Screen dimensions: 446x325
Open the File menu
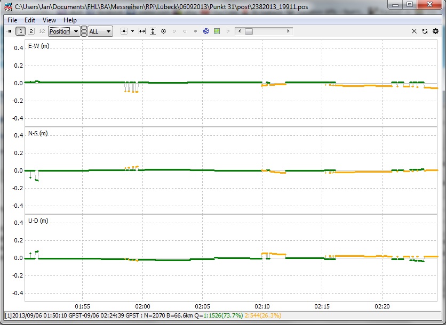12,20
